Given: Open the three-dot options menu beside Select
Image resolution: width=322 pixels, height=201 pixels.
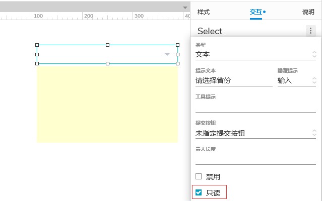Looking at the screenshot, I should coord(310,31).
